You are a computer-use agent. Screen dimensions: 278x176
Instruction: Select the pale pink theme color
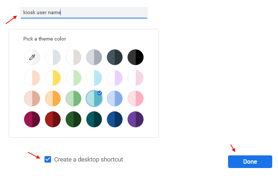point(135,78)
